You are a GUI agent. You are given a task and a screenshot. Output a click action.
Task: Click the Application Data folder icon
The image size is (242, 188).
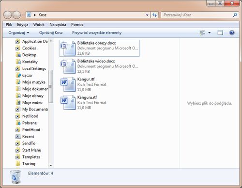tap(18, 42)
